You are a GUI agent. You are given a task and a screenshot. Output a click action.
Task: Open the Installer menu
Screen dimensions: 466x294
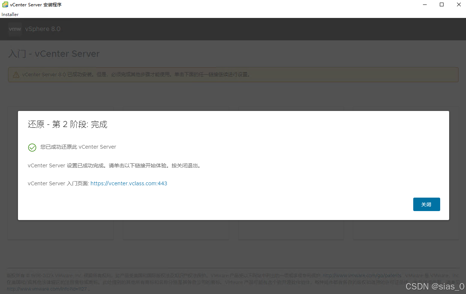point(10,15)
